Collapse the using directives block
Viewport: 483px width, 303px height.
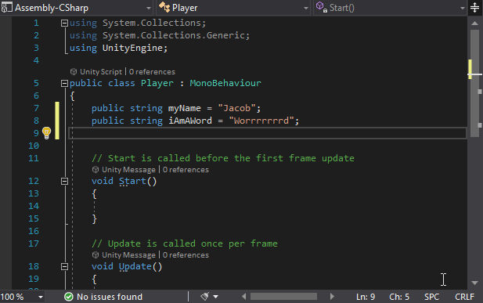pos(64,23)
